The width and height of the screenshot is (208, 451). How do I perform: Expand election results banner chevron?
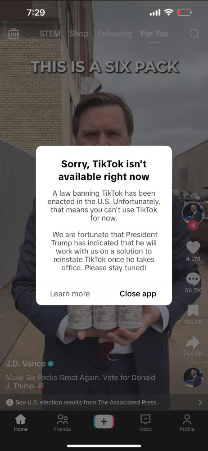tap(200, 402)
